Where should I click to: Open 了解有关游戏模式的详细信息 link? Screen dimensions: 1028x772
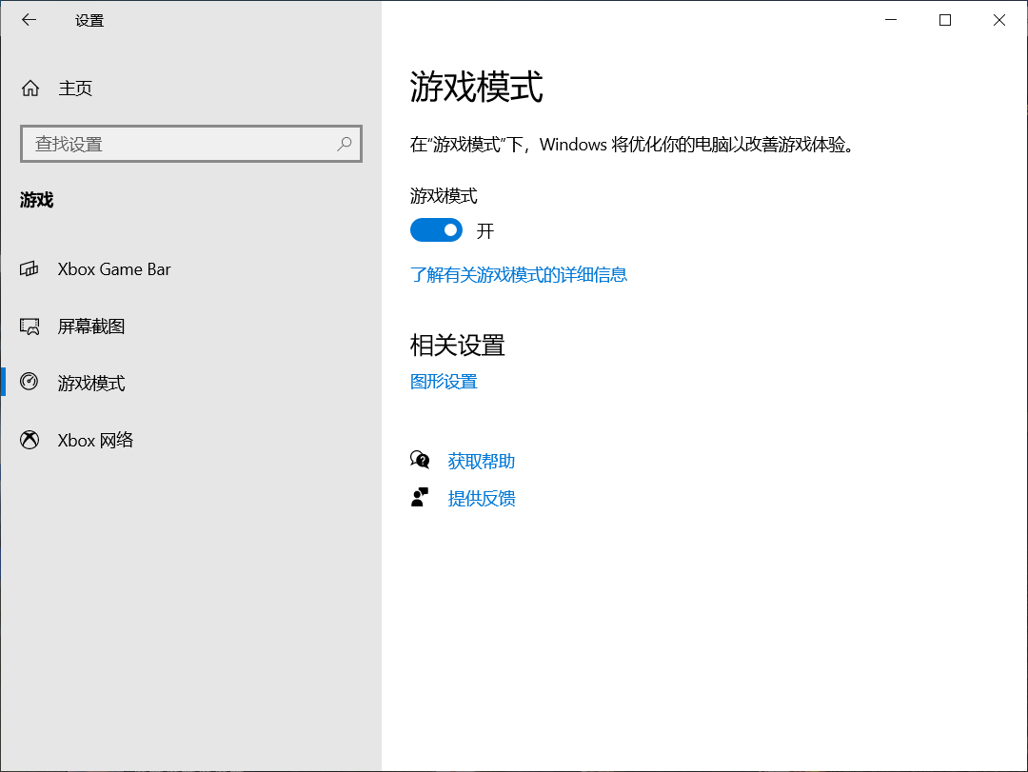[519, 275]
